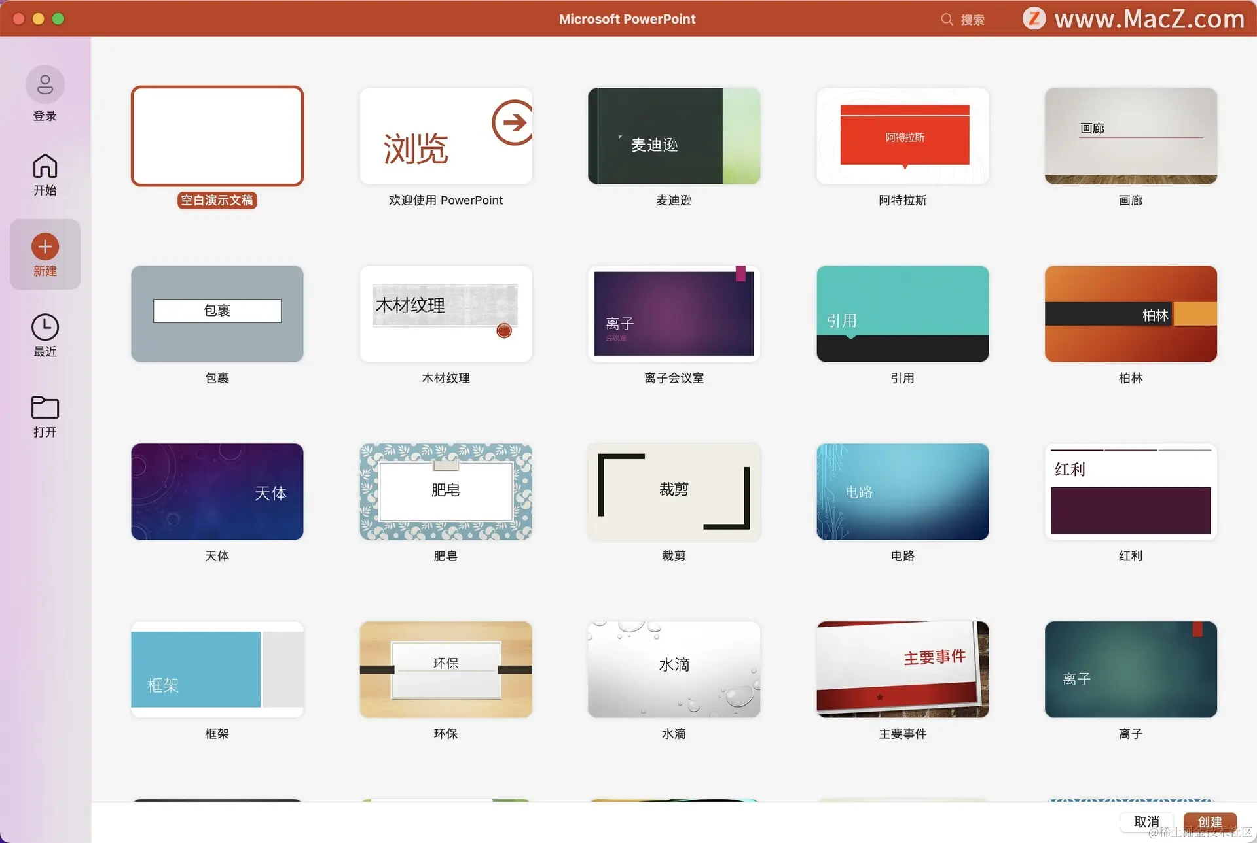
Task: Choose the 水滴 droplet template
Action: [x=674, y=669]
